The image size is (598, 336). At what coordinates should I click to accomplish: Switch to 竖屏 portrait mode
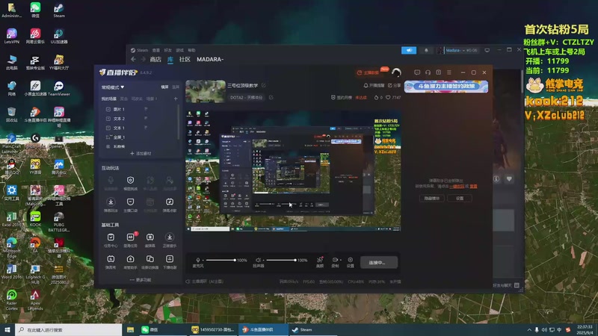click(176, 87)
